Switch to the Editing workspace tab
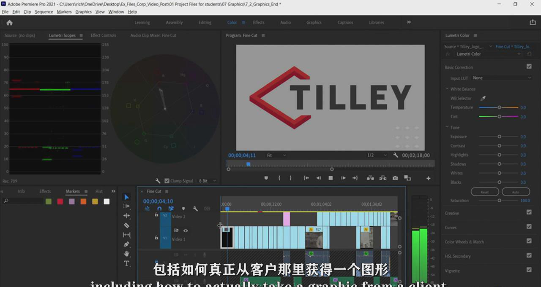The width and height of the screenshot is (541, 287). (x=205, y=23)
